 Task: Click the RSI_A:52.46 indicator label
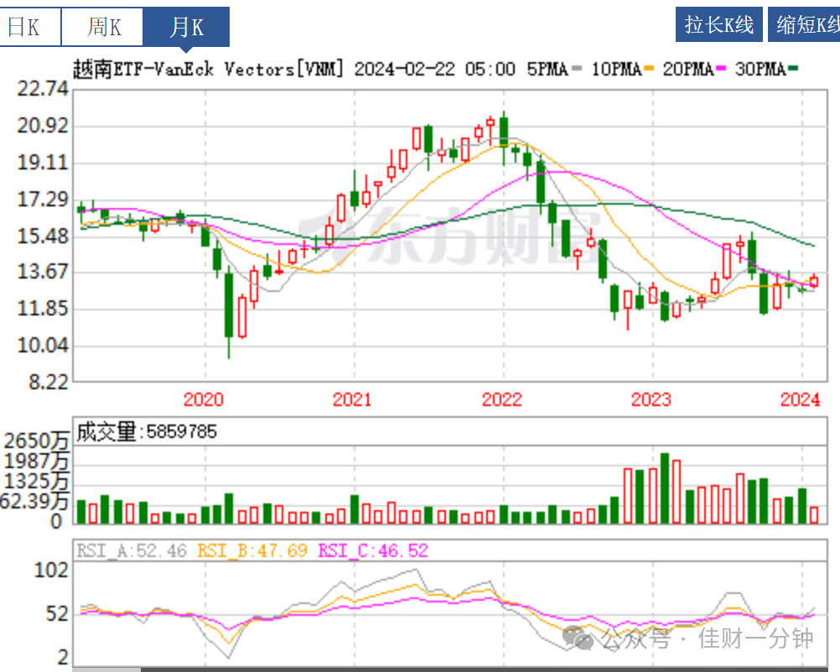point(132,551)
